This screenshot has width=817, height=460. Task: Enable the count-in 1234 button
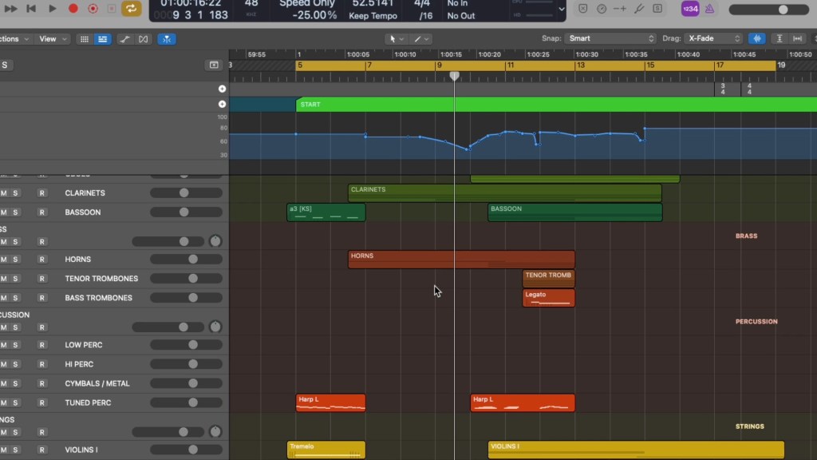(x=691, y=9)
